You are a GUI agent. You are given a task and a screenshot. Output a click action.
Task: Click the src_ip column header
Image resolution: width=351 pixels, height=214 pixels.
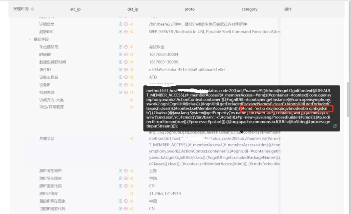[x=75, y=9]
